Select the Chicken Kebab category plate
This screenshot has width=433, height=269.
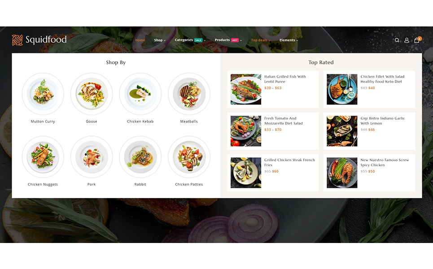tap(140, 94)
